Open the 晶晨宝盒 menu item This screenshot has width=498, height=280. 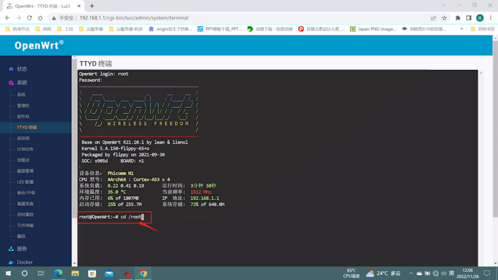coord(25,204)
